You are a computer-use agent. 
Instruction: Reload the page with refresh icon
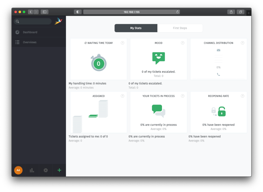177,12
